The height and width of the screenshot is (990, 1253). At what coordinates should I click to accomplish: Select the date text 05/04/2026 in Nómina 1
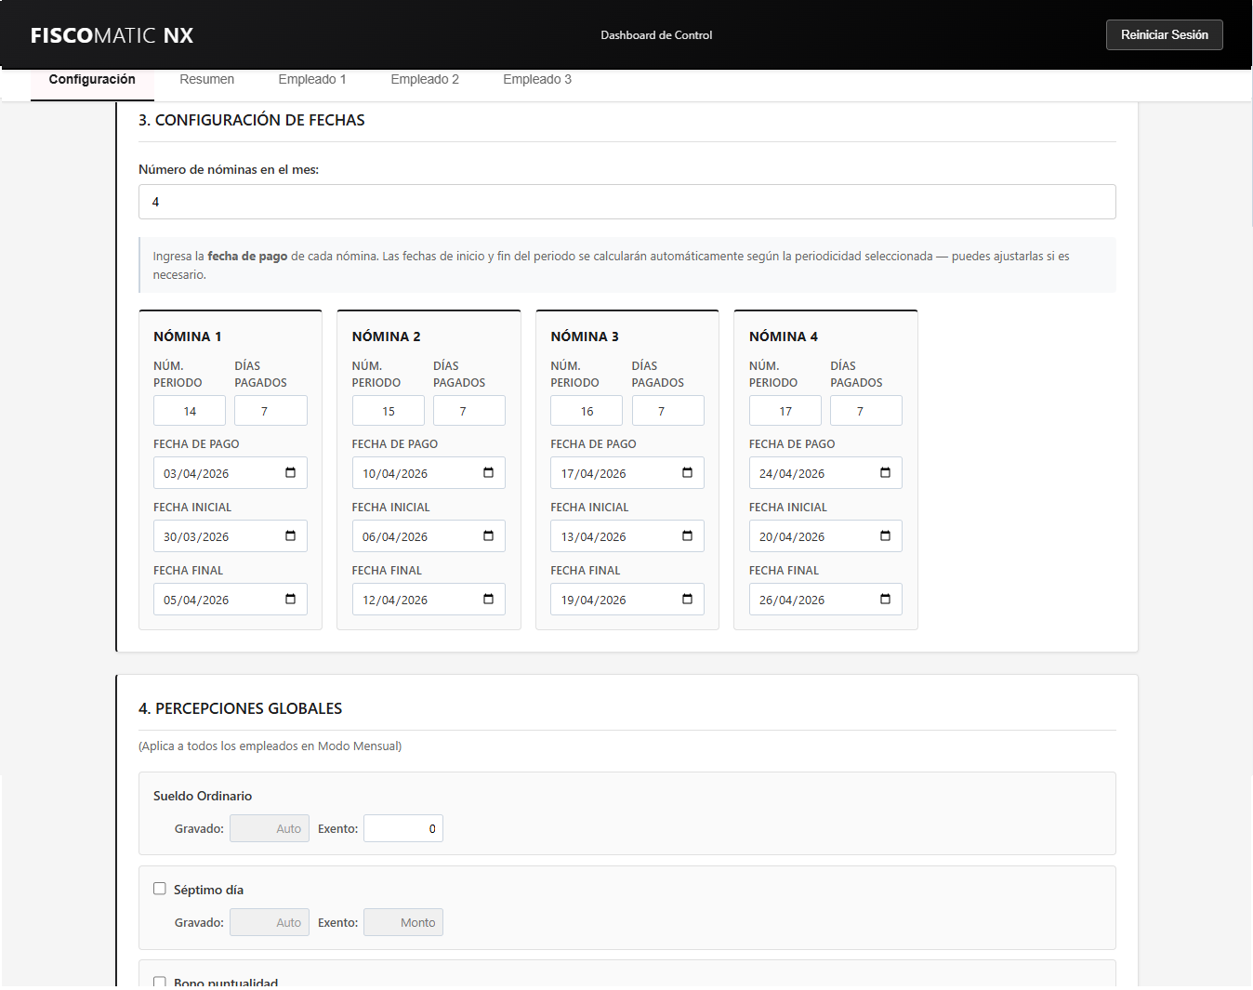pyautogui.click(x=196, y=600)
